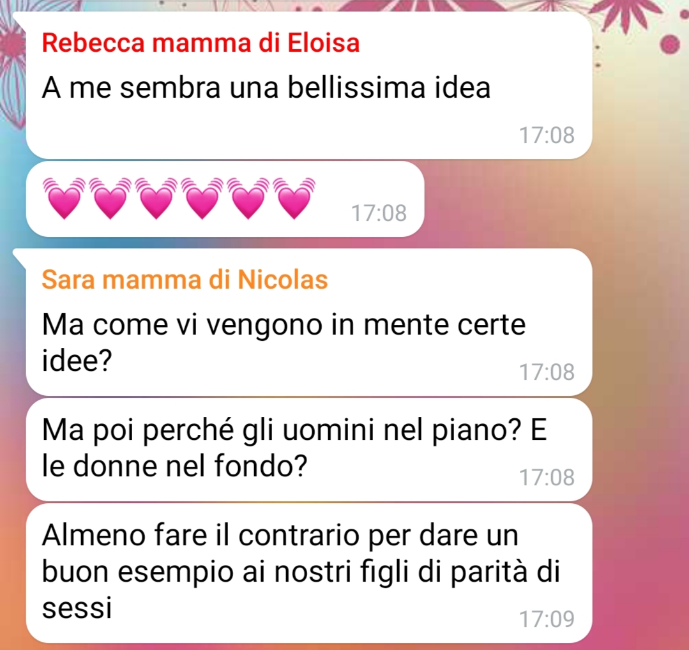
Task: Click the 17:08 timestamp on Rebecca's first message
Action: pos(547,135)
